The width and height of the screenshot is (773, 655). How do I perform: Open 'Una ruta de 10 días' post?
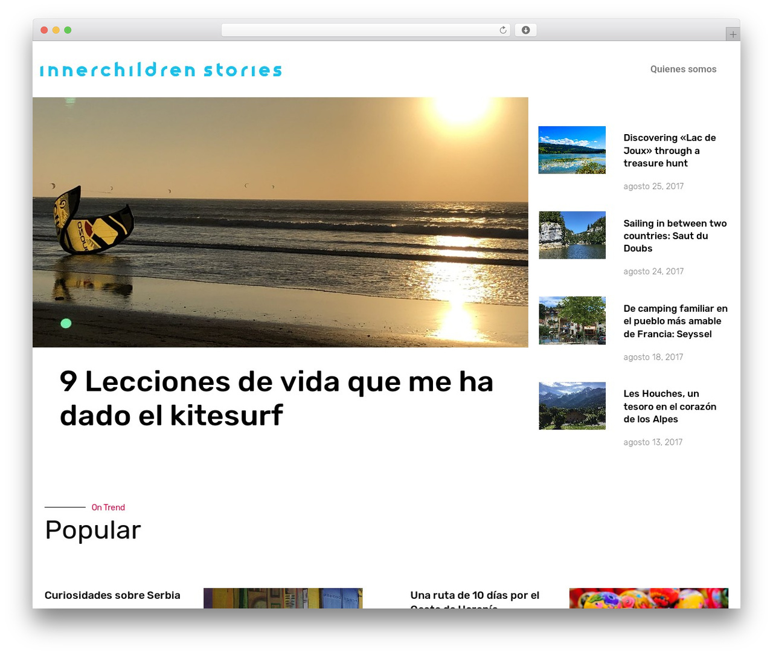tap(475, 599)
